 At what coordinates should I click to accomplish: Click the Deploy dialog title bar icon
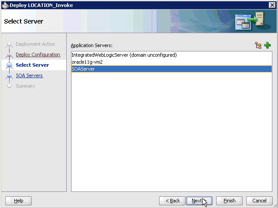5,5
